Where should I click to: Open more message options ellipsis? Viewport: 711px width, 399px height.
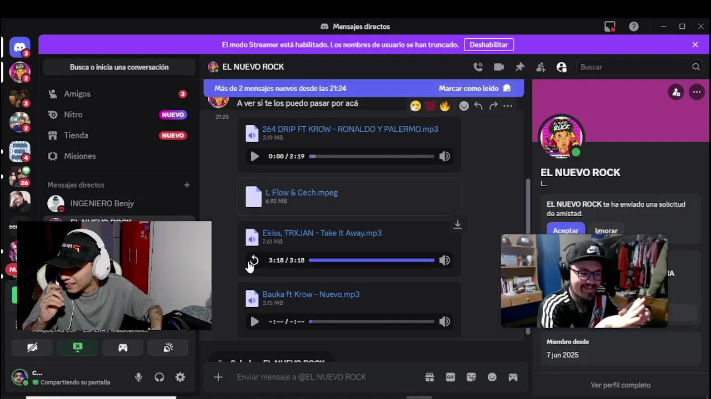click(x=508, y=106)
